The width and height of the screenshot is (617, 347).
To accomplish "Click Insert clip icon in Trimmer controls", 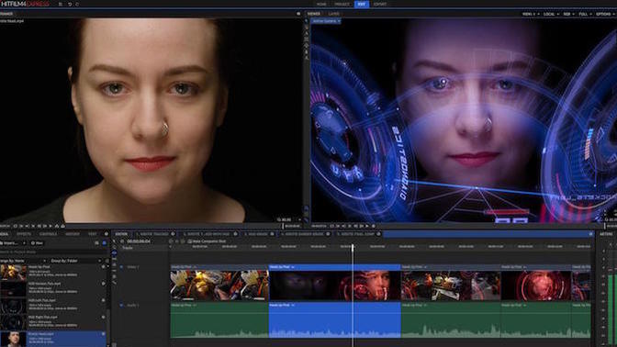I will pyautogui.click(x=57, y=226).
